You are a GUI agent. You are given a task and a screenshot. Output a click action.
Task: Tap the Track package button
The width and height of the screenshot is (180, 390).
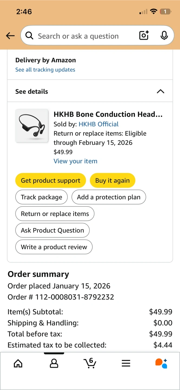point(41,197)
